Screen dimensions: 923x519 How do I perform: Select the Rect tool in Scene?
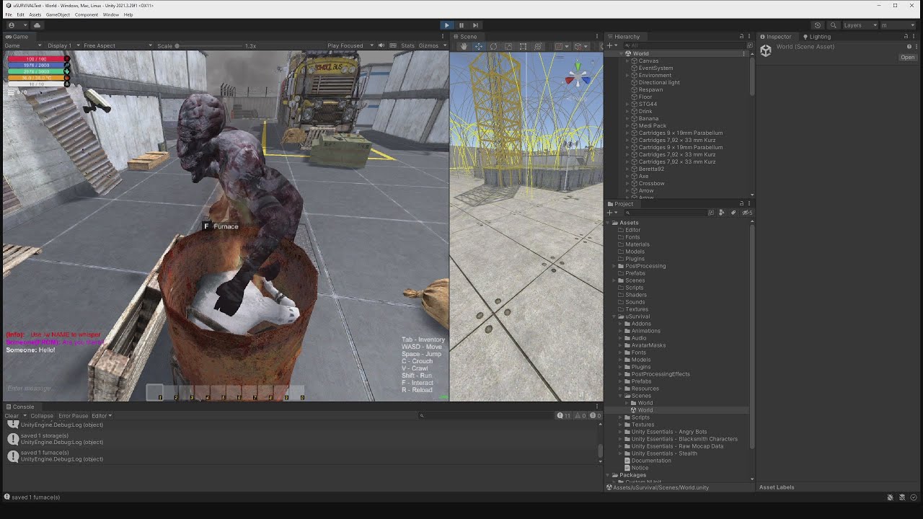pos(523,46)
